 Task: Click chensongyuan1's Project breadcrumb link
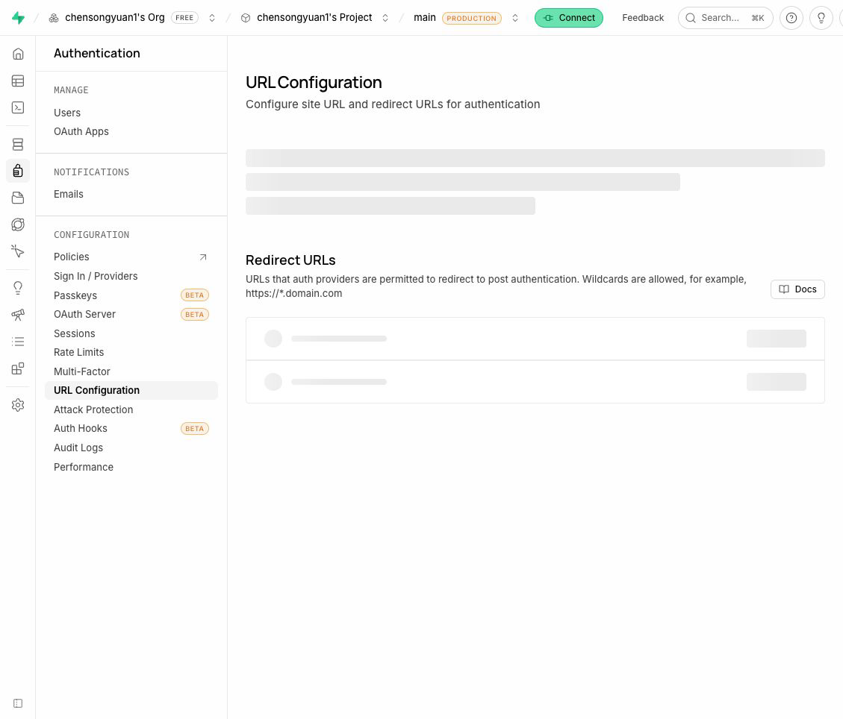pyautogui.click(x=314, y=18)
